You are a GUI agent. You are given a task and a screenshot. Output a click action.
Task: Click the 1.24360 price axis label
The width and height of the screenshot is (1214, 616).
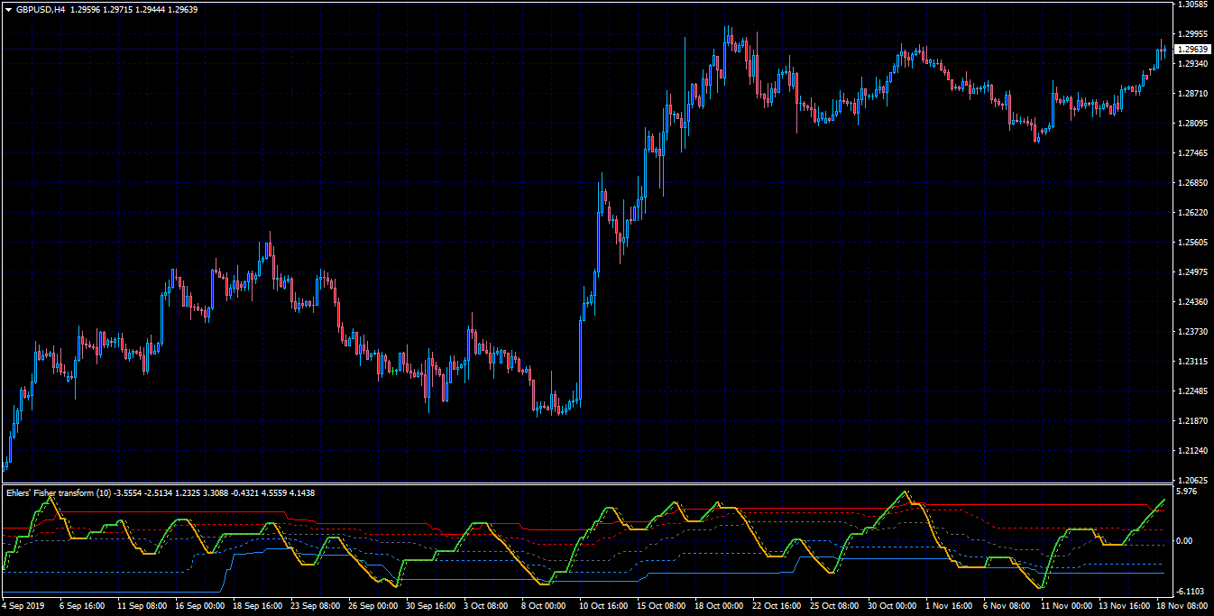click(1192, 301)
